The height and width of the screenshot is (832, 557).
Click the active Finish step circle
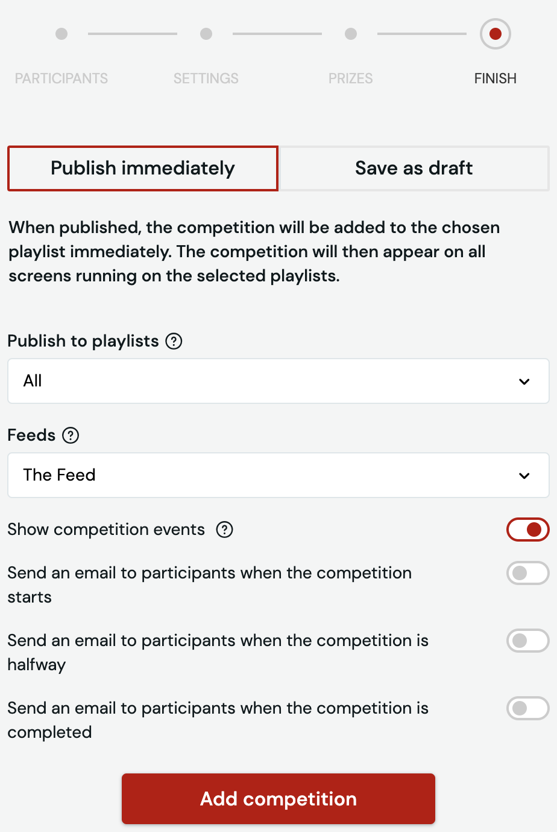496,34
